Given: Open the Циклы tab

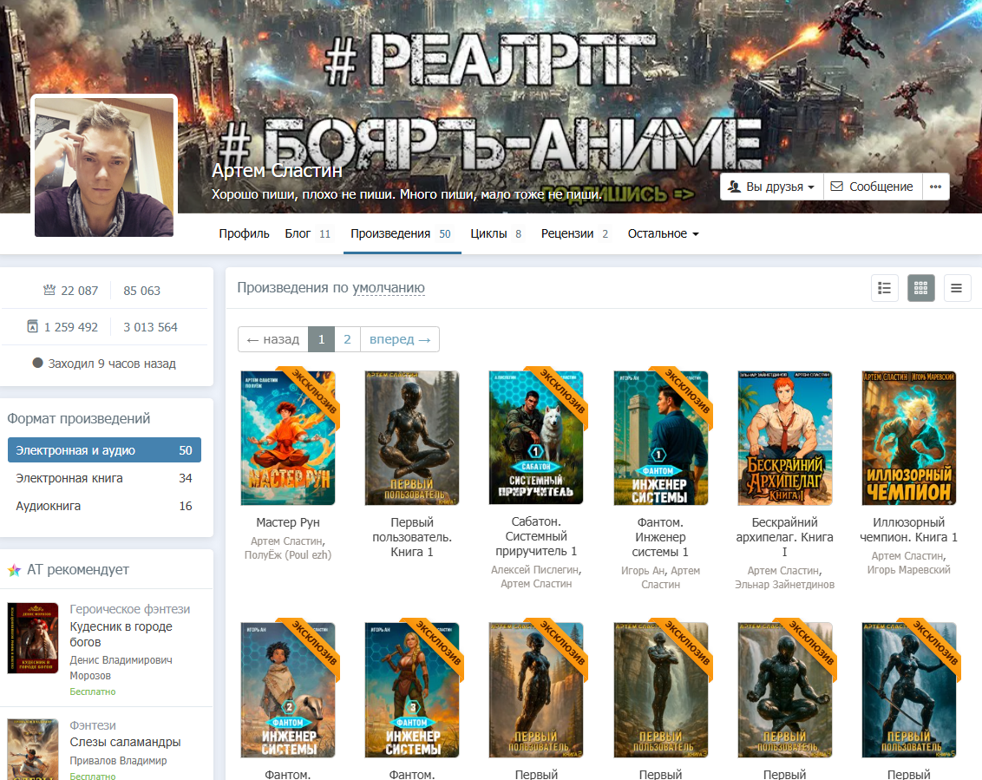Looking at the screenshot, I should (495, 233).
